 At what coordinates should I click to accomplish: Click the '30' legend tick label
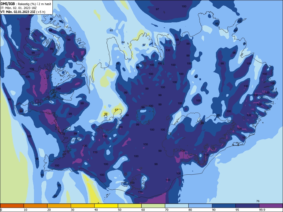point(72,210)
